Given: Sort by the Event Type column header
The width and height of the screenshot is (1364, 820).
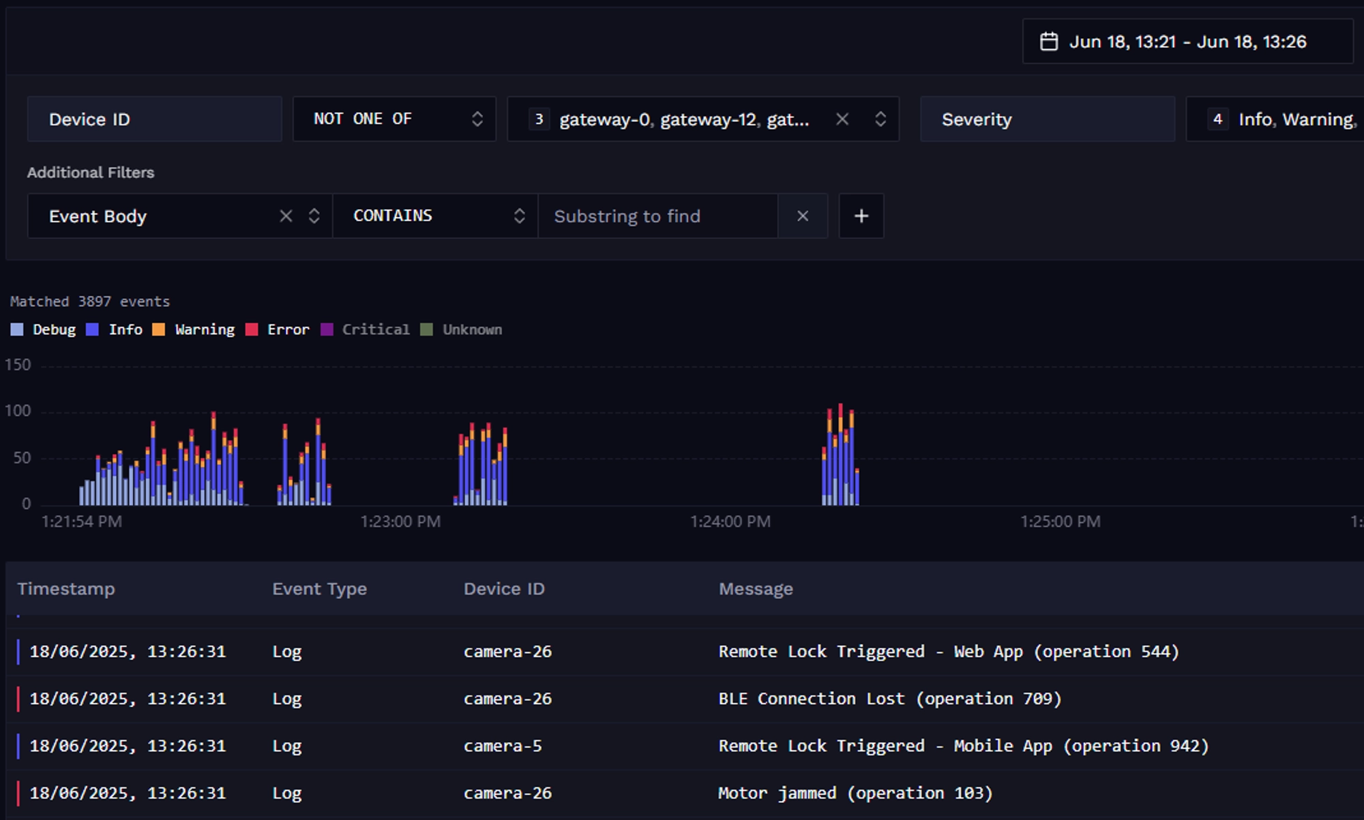Looking at the screenshot, I should pos(319,589).
